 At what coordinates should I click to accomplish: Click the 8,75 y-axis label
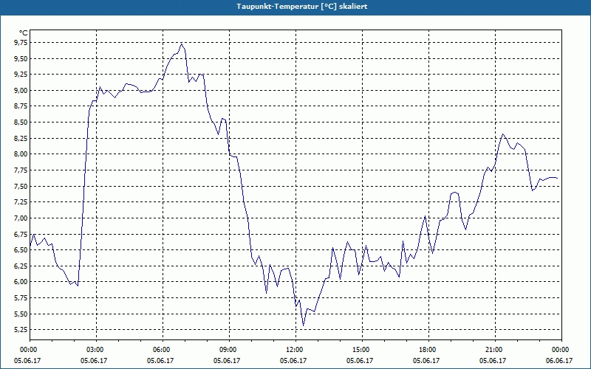click(x=21, y=106)
